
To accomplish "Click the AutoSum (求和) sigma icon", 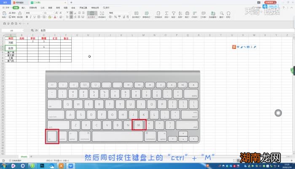I will [x=166, y=13].
